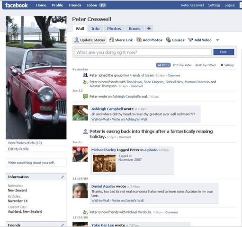The image size is (242, 227).
Task: Open Wall-to-Wall with Ashleigh
Action: click(x=100, y=119)
